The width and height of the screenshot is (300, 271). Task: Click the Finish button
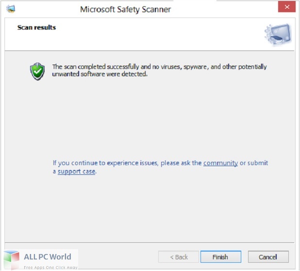click(220, 256)
